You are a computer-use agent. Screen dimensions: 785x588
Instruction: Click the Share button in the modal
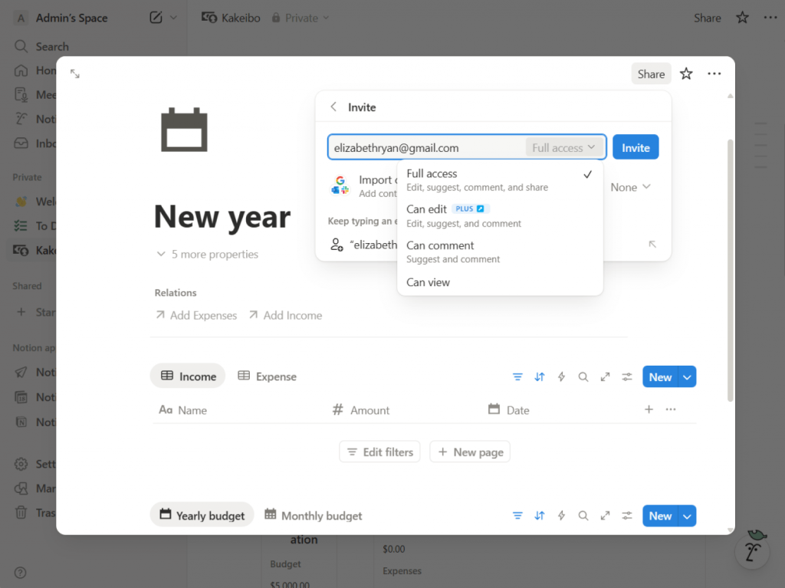(651, 74)
